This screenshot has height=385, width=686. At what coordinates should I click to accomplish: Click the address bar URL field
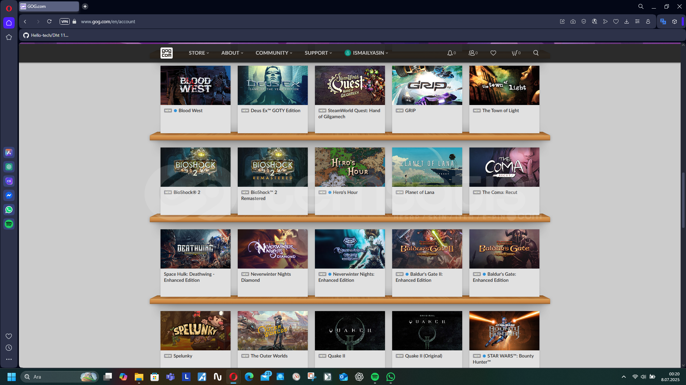(x=108, y=22)
